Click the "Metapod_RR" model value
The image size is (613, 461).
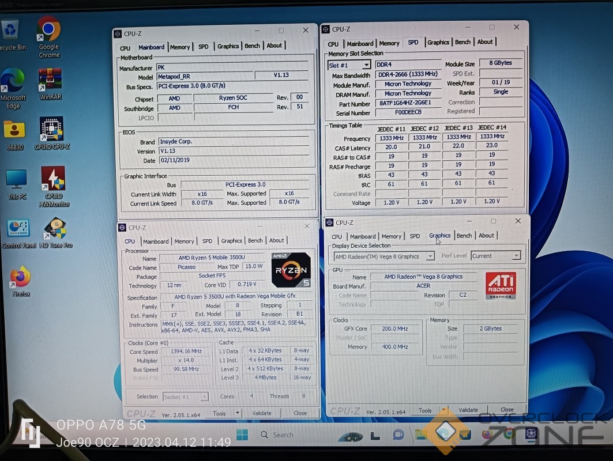[x=205, y=77]
